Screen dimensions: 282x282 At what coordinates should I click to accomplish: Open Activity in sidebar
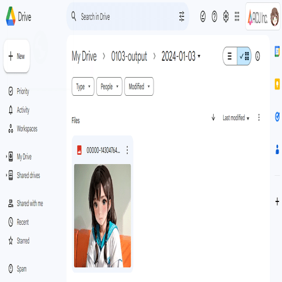point(19,110)
